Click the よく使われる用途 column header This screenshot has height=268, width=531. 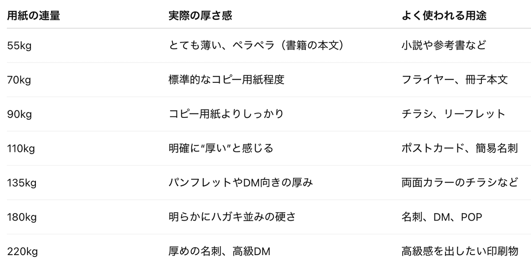pos(444,16)
